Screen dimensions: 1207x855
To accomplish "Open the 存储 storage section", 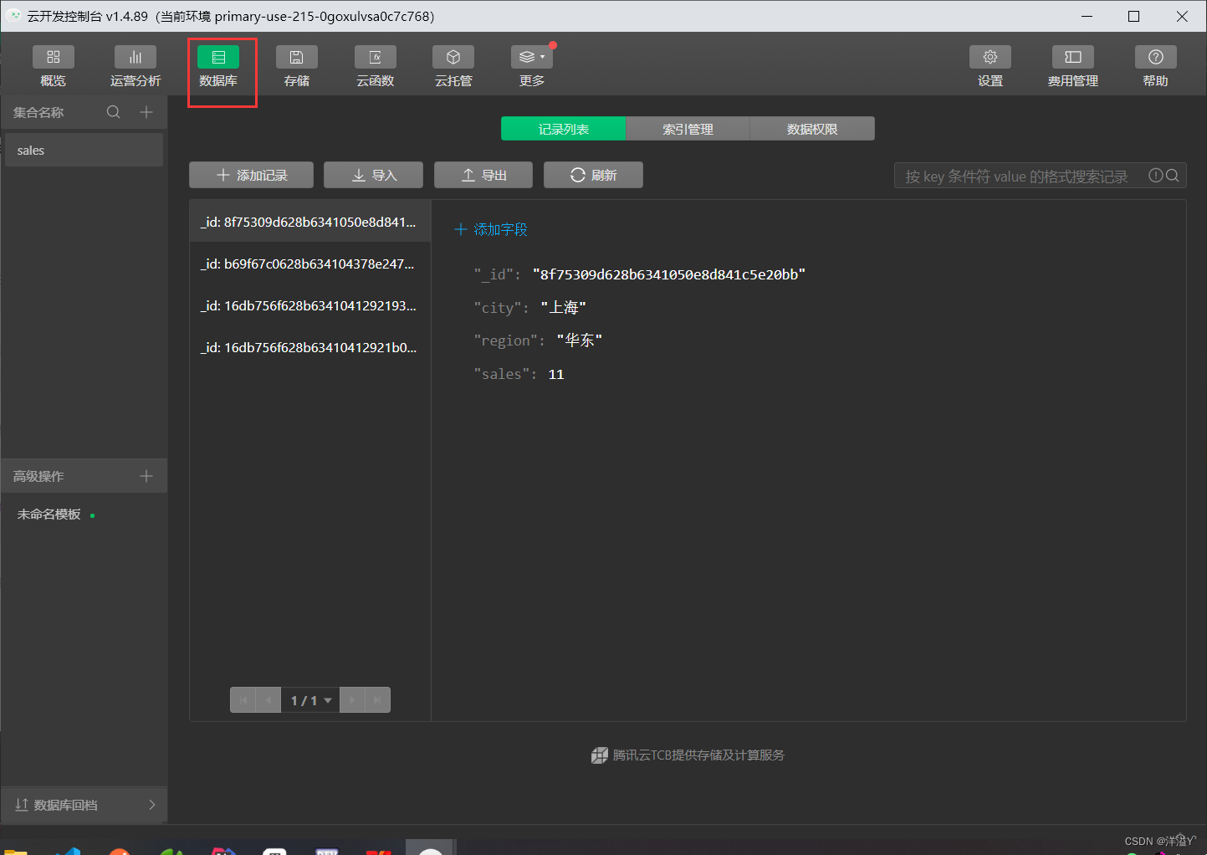I will (x=297, y=67).
